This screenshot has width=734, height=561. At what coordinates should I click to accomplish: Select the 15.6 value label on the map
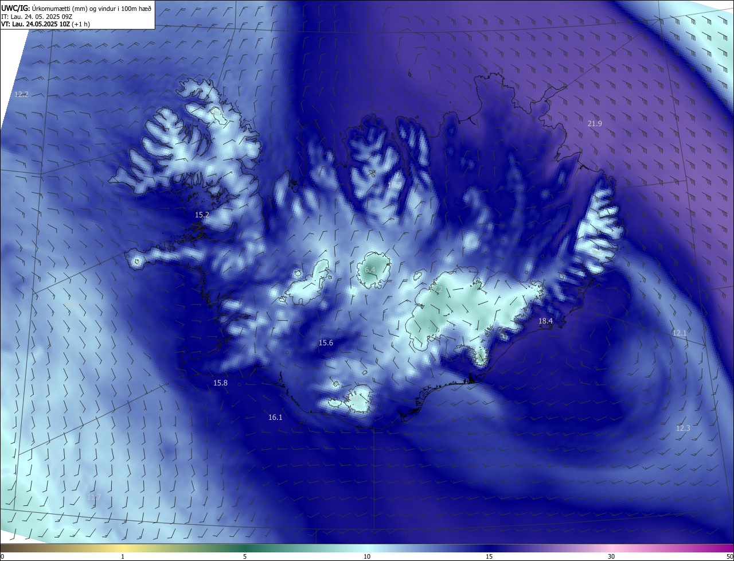[x=326, y=342]
